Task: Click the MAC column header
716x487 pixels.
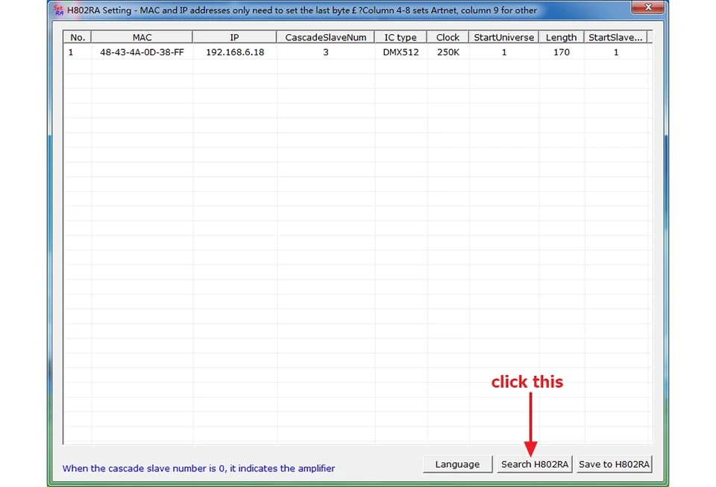Action: (x=142, y=37)
